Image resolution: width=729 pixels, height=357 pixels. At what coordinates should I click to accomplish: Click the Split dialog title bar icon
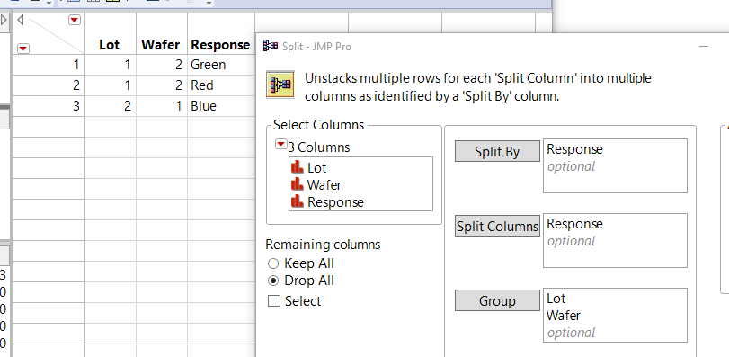271,46
